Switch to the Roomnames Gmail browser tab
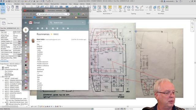196x110 pixels. point(55,11)
